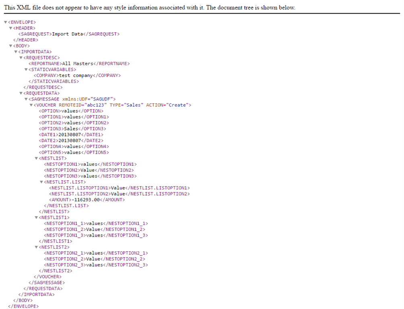The image size is (404, 309).
Task: Click the closing /HEADER tag
Action: [26, 40]
